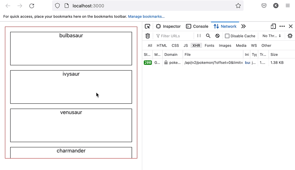Open Network settings gear

(x=290, y=36)
